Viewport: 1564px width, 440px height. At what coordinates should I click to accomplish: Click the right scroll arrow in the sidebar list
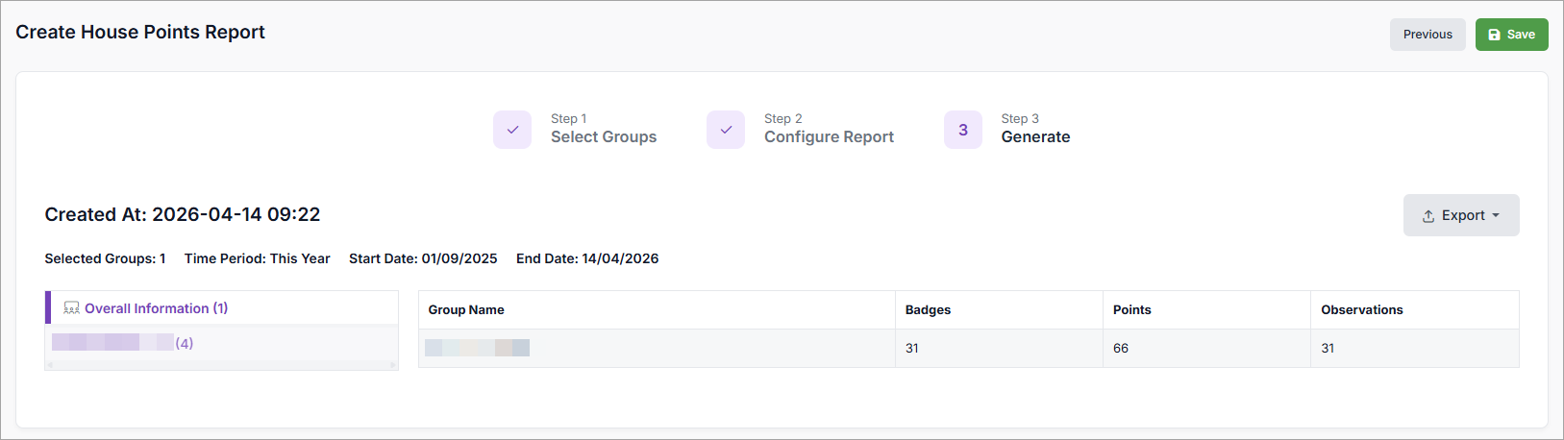coord(392,365)
